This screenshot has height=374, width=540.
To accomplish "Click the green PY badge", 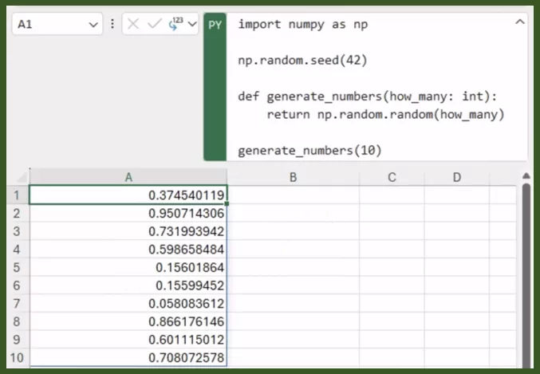I will click(215, 25).
